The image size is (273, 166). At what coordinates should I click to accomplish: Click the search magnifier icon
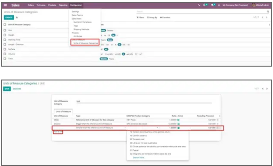[x=268, y=12]
